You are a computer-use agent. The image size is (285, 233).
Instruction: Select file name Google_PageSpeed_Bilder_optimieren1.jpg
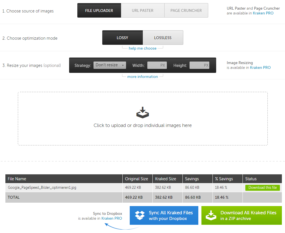[x=42, y=188]
